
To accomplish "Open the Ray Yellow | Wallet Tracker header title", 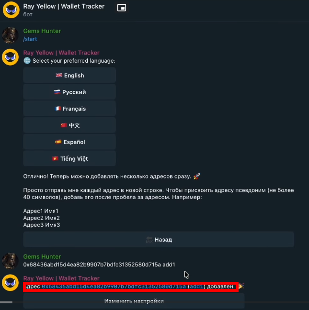I will [x=64, y=7].
